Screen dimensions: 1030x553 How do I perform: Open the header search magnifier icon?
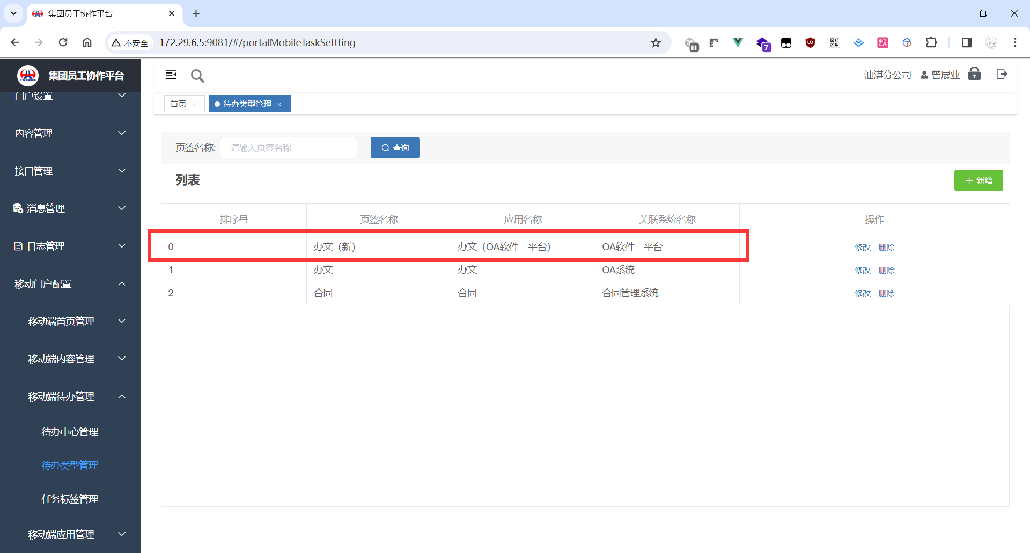click(197, 76)
